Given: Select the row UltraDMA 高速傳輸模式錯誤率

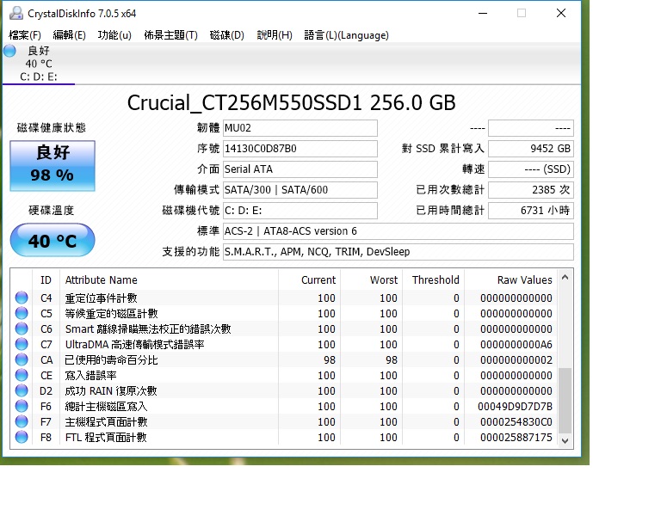Looking at the screenshot, I should pyautogui.click(x=284, y=345).
